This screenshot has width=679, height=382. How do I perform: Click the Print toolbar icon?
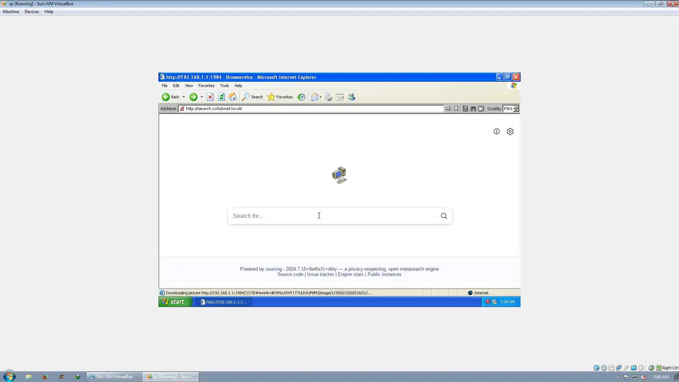pyautogui.click(x=329, y=97)
